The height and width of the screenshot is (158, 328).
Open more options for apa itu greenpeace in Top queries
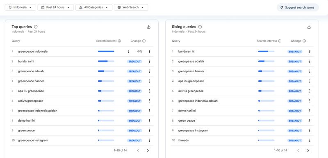tap(149, 91)
